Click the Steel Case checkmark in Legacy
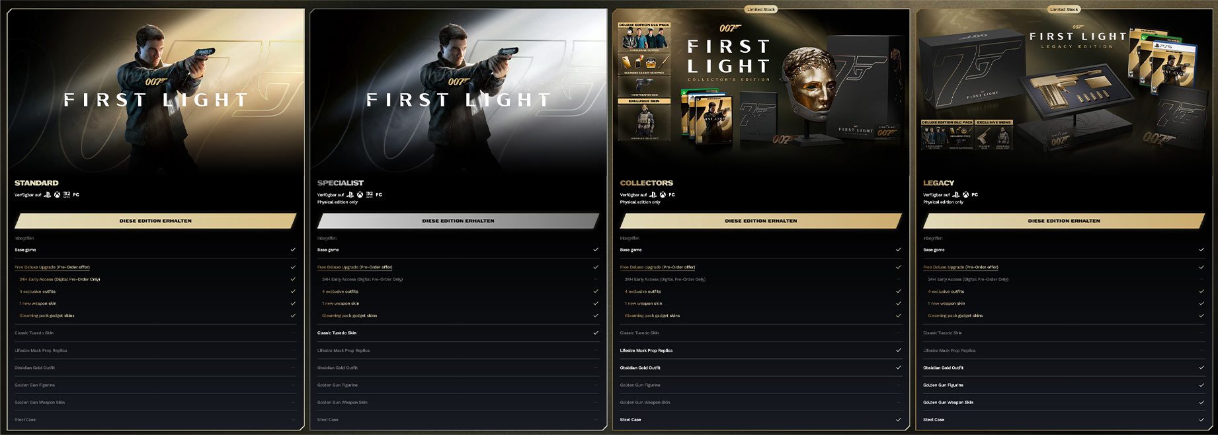The width and height of the screenshot is (1218, 435). coord(1201,420)
